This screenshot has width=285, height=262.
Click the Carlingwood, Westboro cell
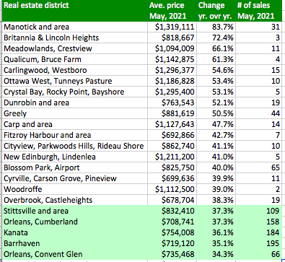point(75,70)
